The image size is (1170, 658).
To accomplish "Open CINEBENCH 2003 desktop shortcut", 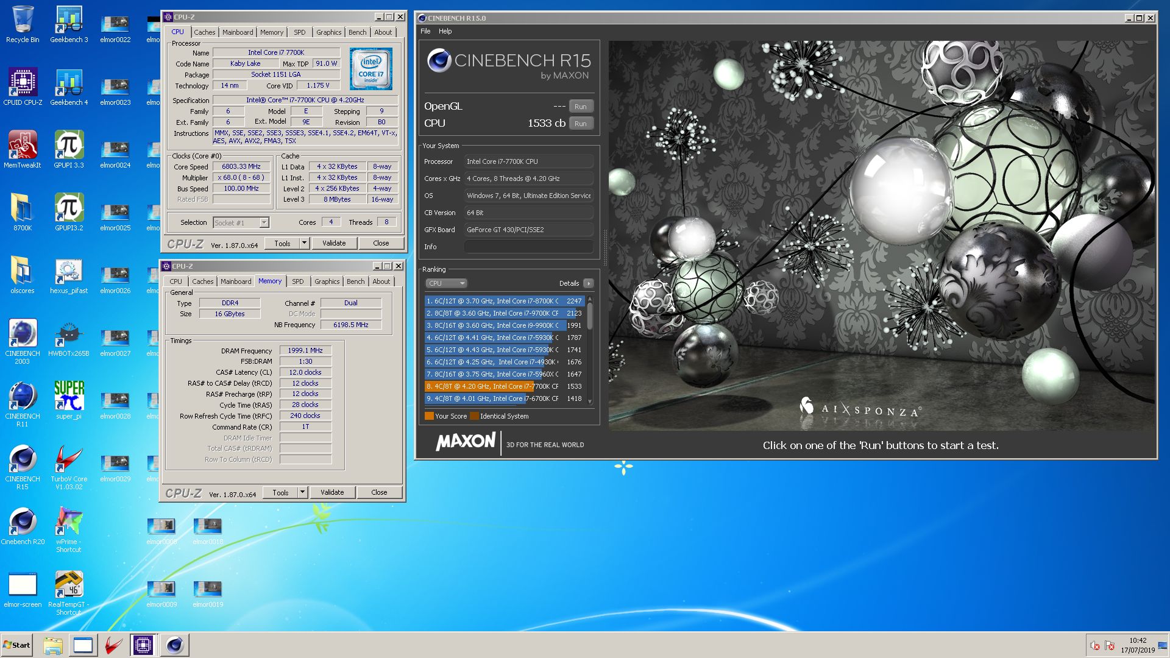I will 23,342.
